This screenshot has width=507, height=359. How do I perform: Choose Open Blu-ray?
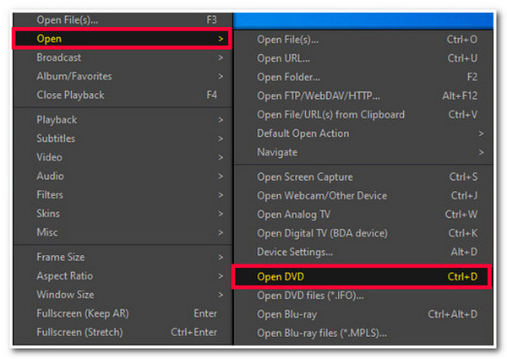(x=363, y=314)
